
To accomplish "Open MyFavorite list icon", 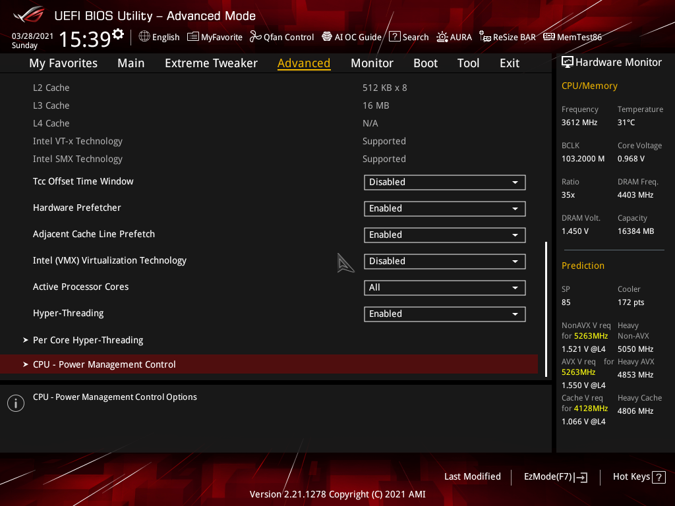I will (x=193, y=37).
